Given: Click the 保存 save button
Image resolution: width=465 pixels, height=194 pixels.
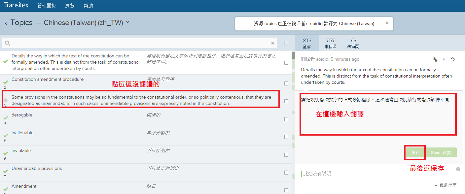Looking at the screenshot, I should [415, 152].
